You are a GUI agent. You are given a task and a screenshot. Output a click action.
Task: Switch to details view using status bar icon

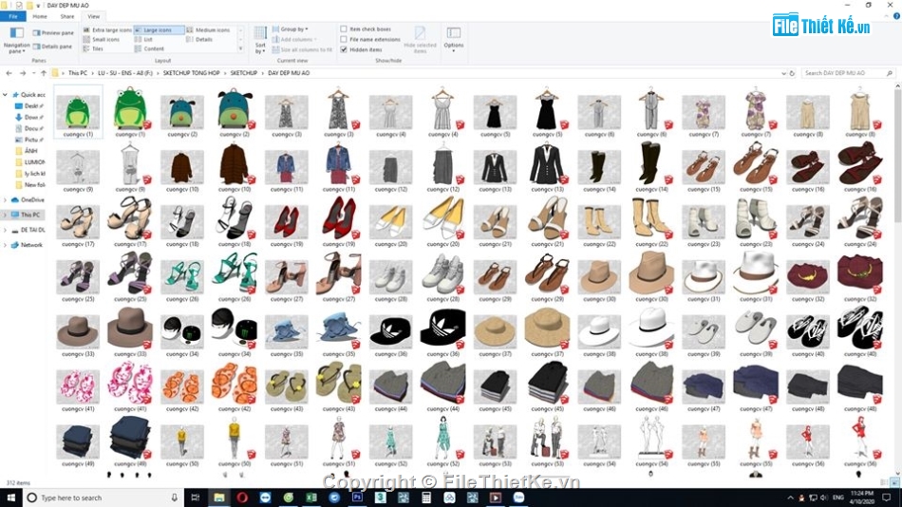(885, 482)
